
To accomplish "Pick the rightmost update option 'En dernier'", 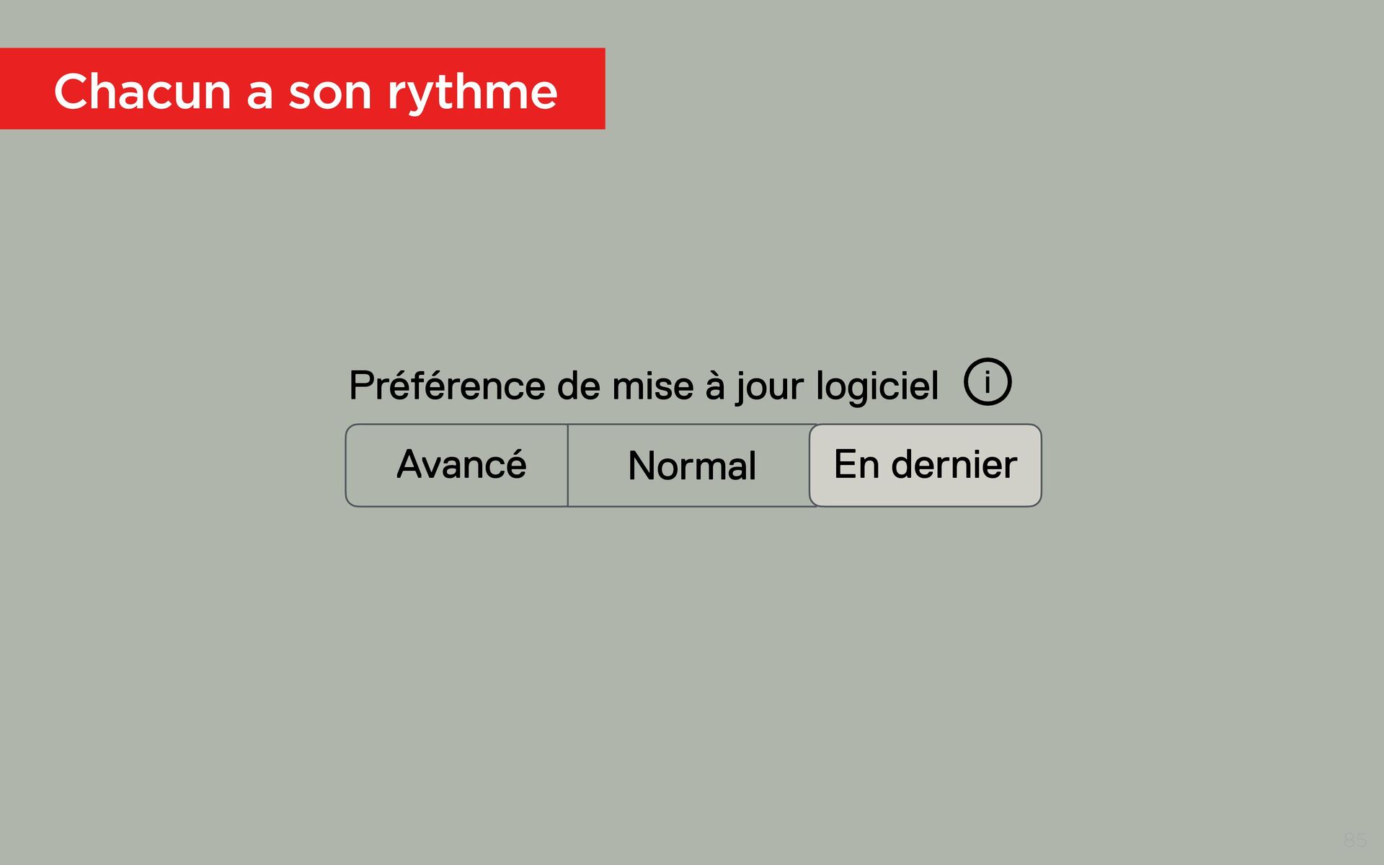I will [x=925, y=465].
